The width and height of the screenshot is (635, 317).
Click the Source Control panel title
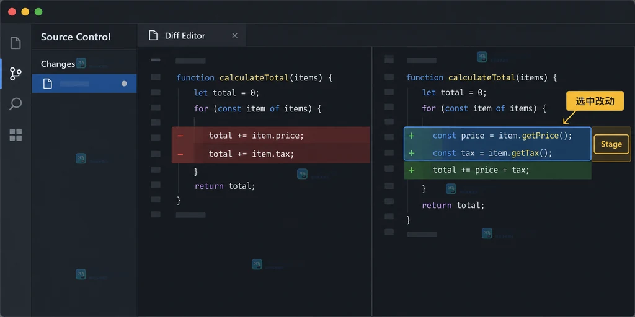coord(76,37)
